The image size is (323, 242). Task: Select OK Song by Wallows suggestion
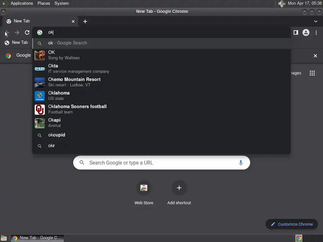161,55
